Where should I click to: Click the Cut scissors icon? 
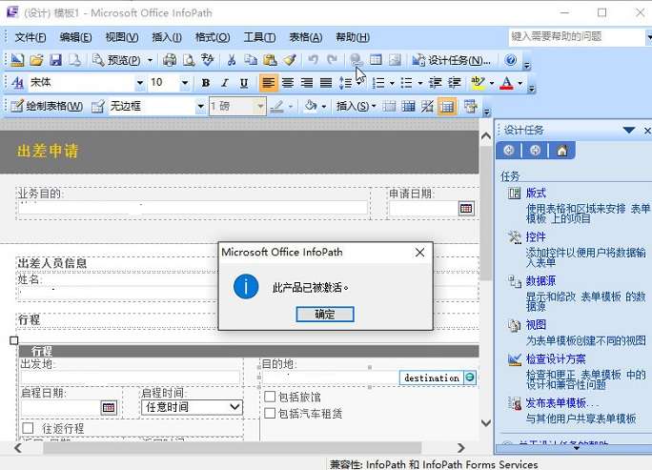click(231, 60)
